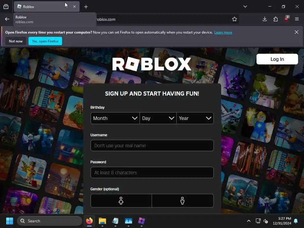Click the Birthday label
This screenshot has height=228, width=304.
[x=97, y=107]
